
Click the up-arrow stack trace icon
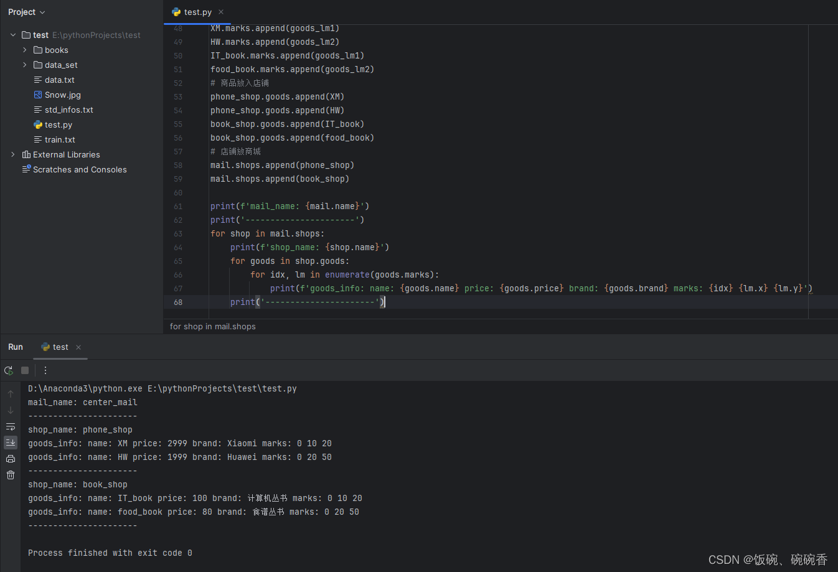(11, 394)
